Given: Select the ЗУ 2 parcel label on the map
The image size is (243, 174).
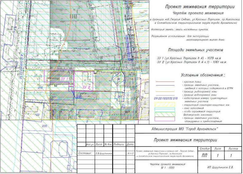Looking at the screenshot, I should (87, 87).
